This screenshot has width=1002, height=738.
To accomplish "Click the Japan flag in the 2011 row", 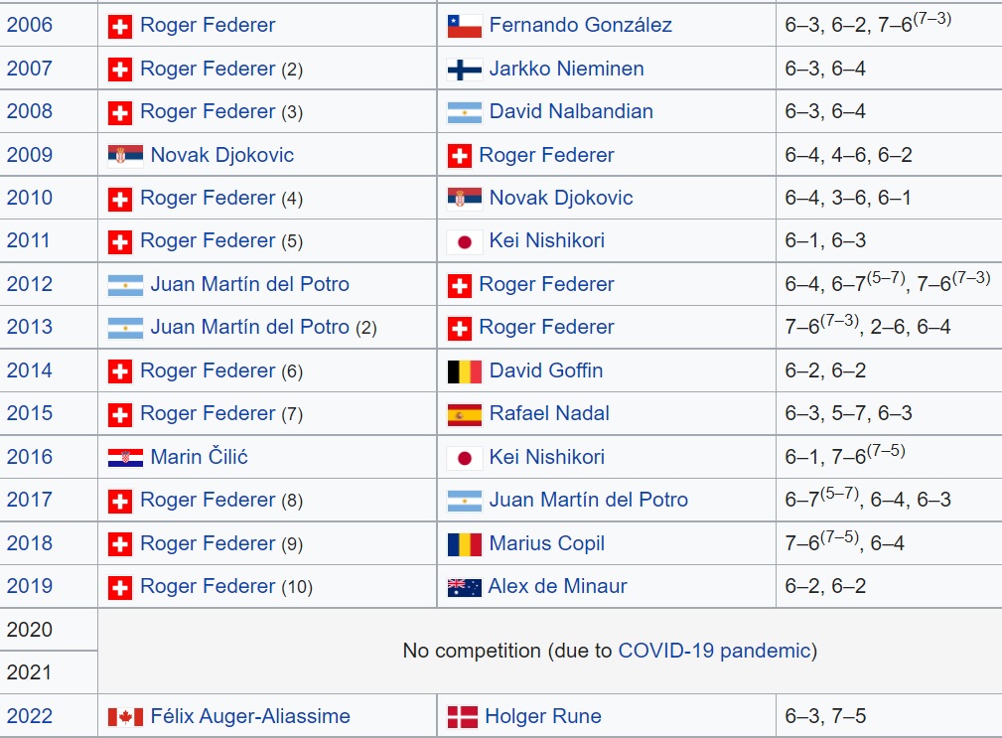I will (x=465, y=241).
